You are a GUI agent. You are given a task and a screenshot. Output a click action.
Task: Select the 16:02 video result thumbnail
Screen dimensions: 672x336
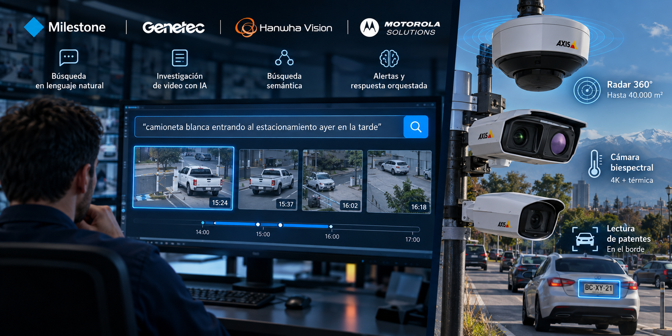[332, 180]
